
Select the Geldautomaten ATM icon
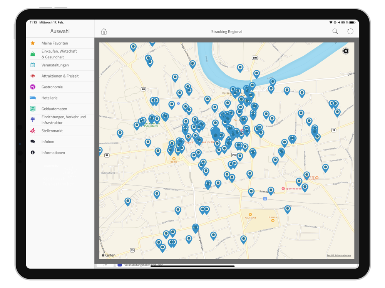(x=33, y=109)
